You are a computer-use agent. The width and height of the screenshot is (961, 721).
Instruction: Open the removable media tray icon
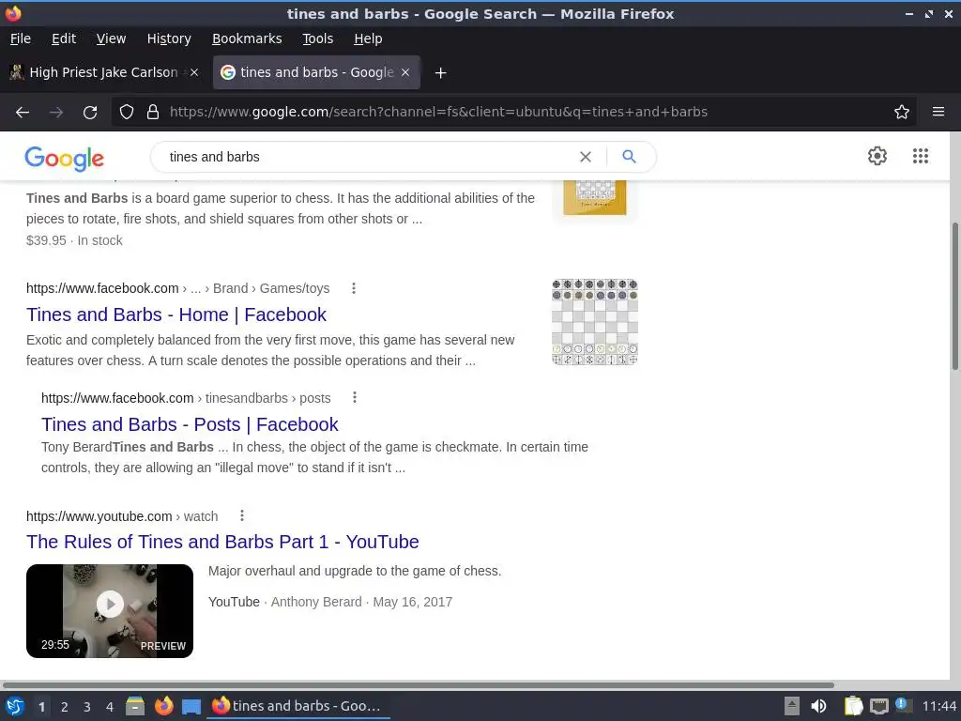[792, 706]
